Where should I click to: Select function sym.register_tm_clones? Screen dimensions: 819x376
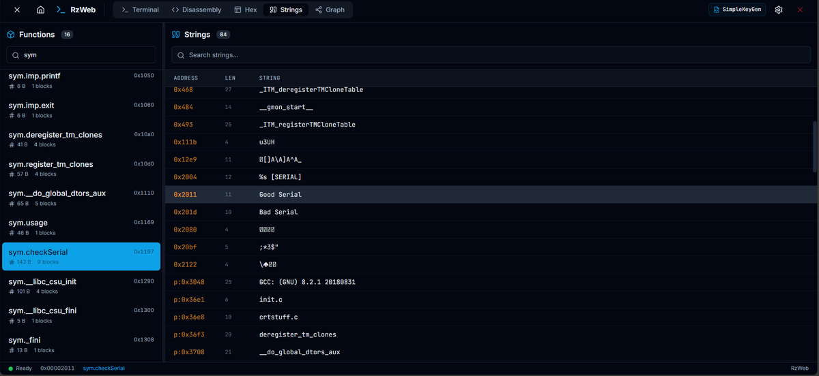(x=81, y=168)
